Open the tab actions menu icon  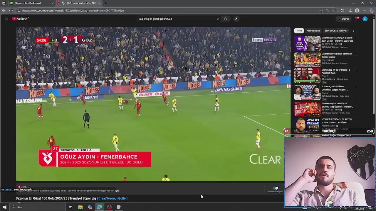point(4,3)
